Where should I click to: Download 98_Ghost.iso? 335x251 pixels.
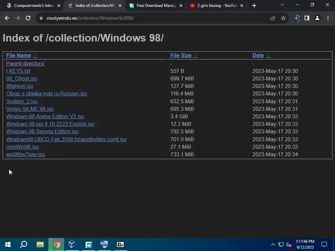click(22, 79)
